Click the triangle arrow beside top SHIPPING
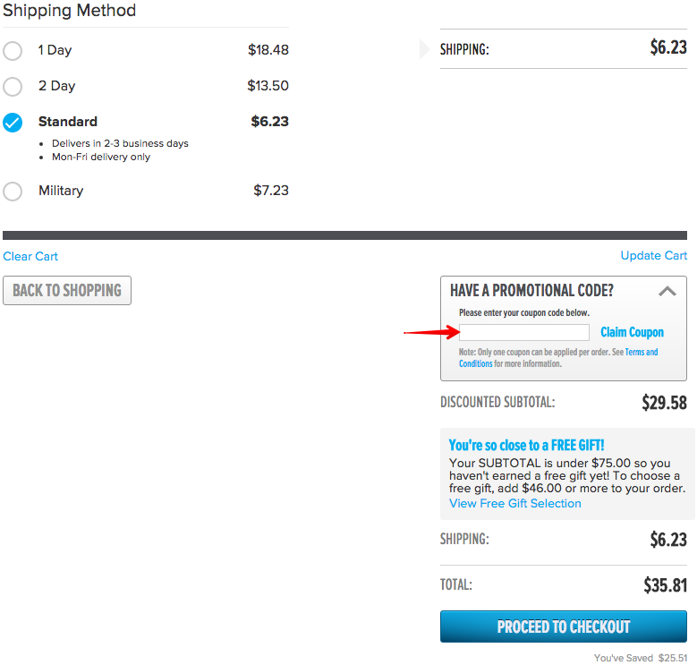The height and width of the screenshot is (665, 697). [424, 49]
